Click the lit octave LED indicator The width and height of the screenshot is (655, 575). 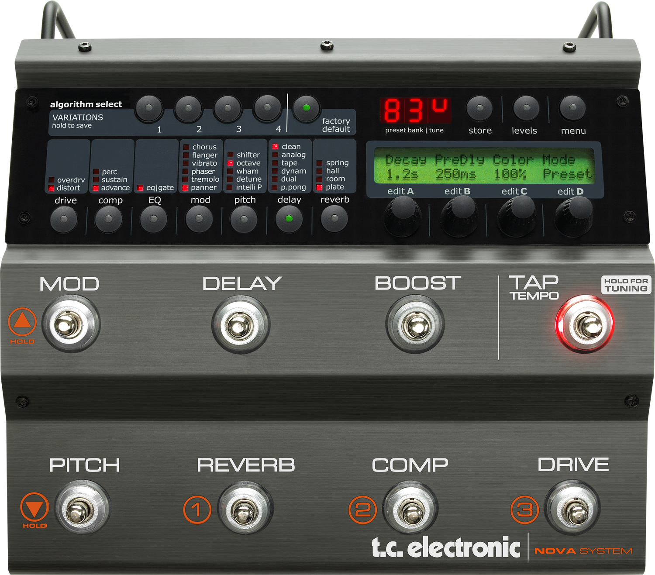pyautogui.click(x=230, y=163)
